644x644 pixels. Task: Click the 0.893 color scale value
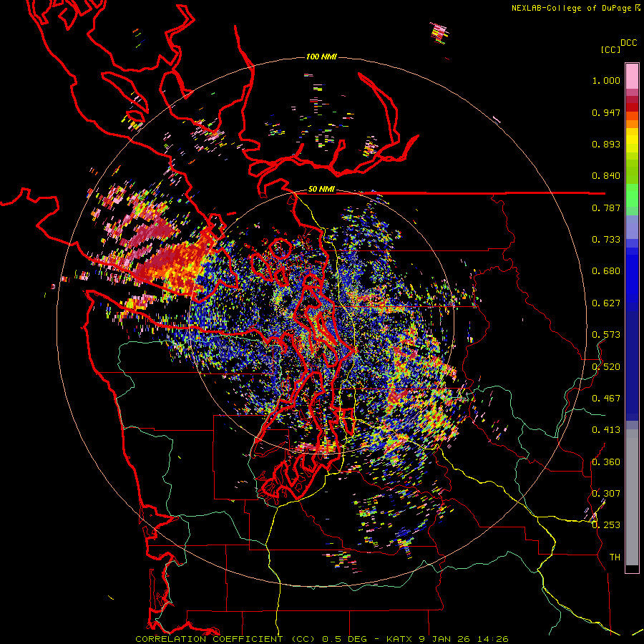click(606, 144)
